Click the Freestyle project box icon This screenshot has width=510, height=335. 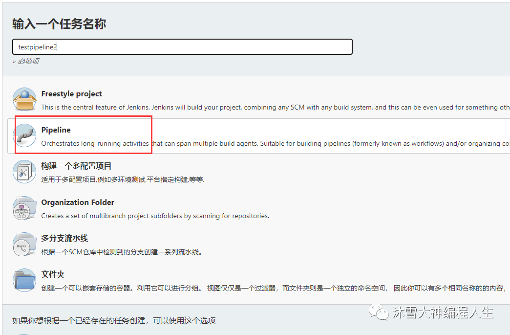pos(24,99)
